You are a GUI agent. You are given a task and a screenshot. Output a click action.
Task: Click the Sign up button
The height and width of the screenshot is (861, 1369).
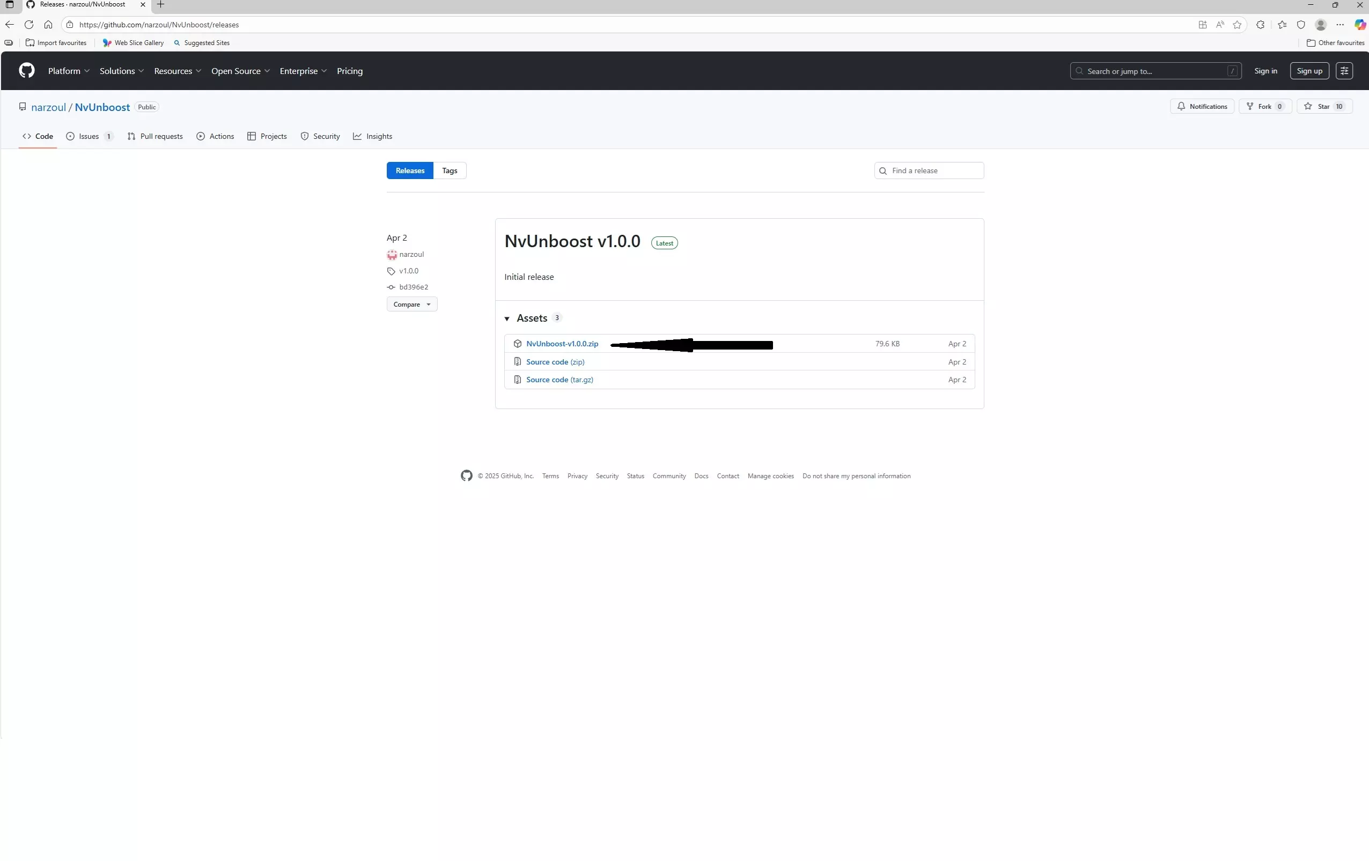[x=1309, y=71]
